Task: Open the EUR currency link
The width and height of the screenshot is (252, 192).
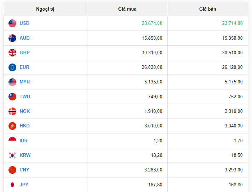Action: (24, 67)
